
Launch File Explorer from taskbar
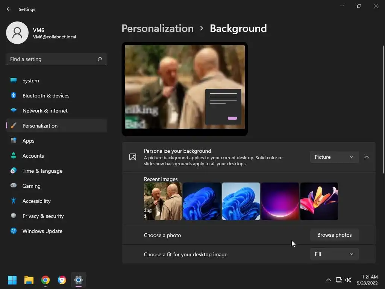[x=29, y=280]
